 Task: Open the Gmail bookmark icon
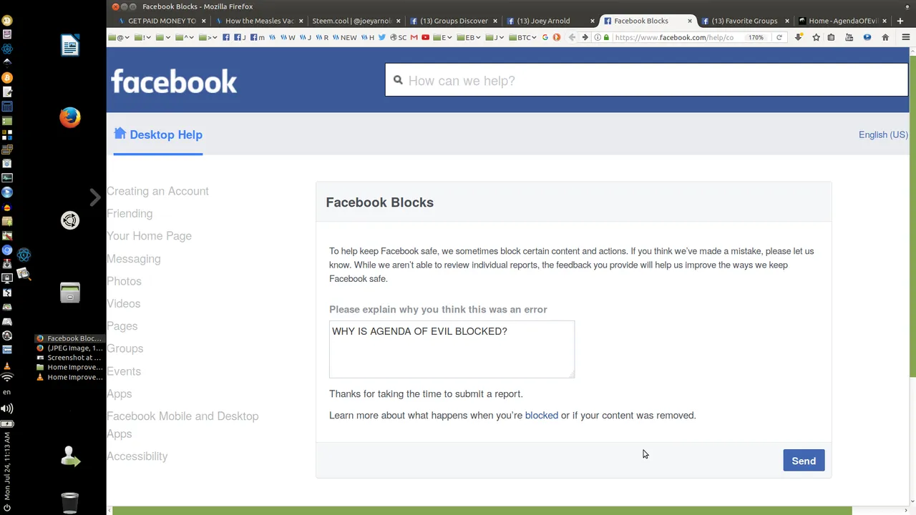414,37
